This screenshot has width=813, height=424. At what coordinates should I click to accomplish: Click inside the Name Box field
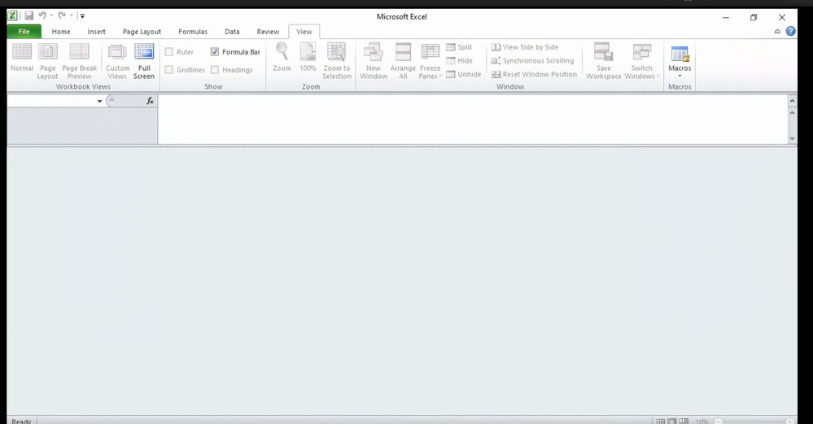click(x=51, y=101)
